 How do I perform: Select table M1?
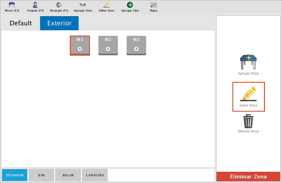[x=80, y=45]
